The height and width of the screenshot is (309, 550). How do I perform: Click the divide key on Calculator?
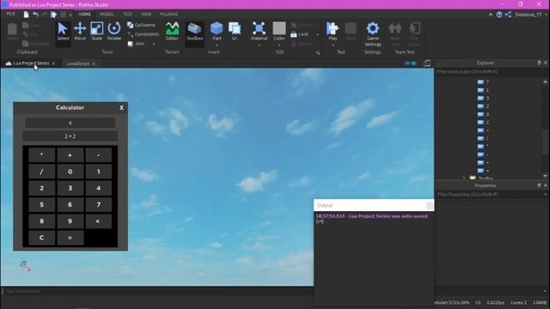[x=42, y=172]
